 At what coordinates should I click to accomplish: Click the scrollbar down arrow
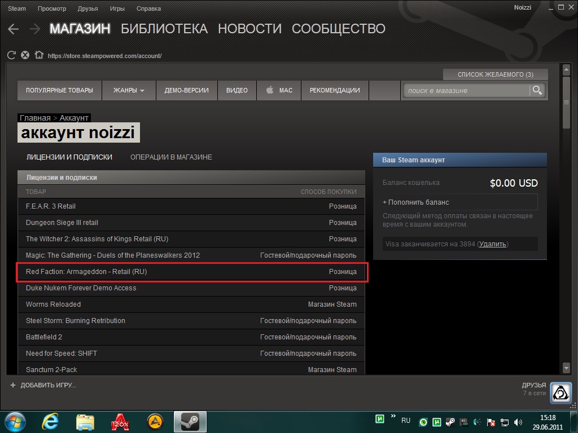[x=567, y=367]
